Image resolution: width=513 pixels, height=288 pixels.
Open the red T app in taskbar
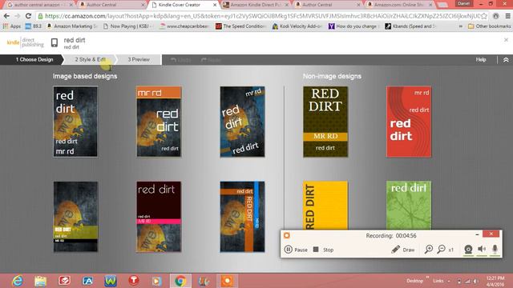134,281
